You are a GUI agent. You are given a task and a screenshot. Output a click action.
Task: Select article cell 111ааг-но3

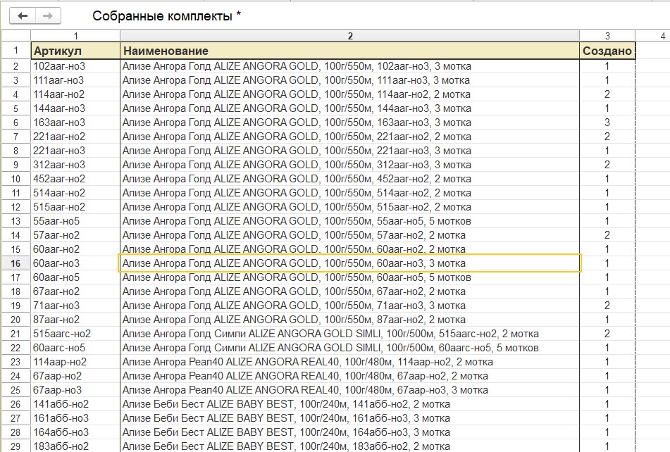(75, 80)
